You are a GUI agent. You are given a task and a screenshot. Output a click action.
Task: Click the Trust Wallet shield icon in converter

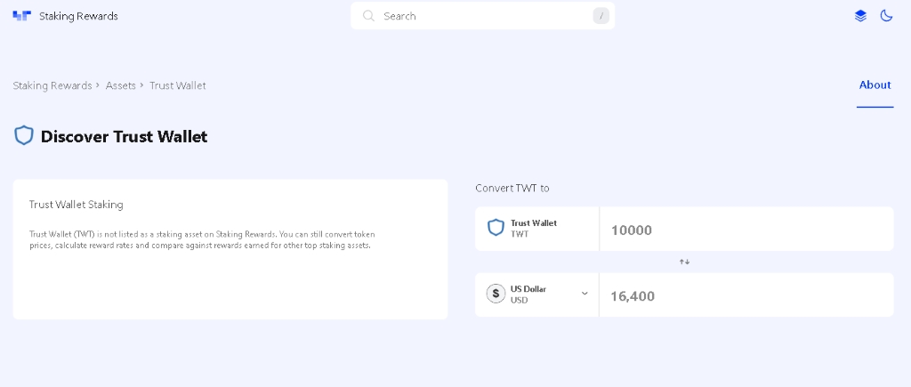(496, 228)
